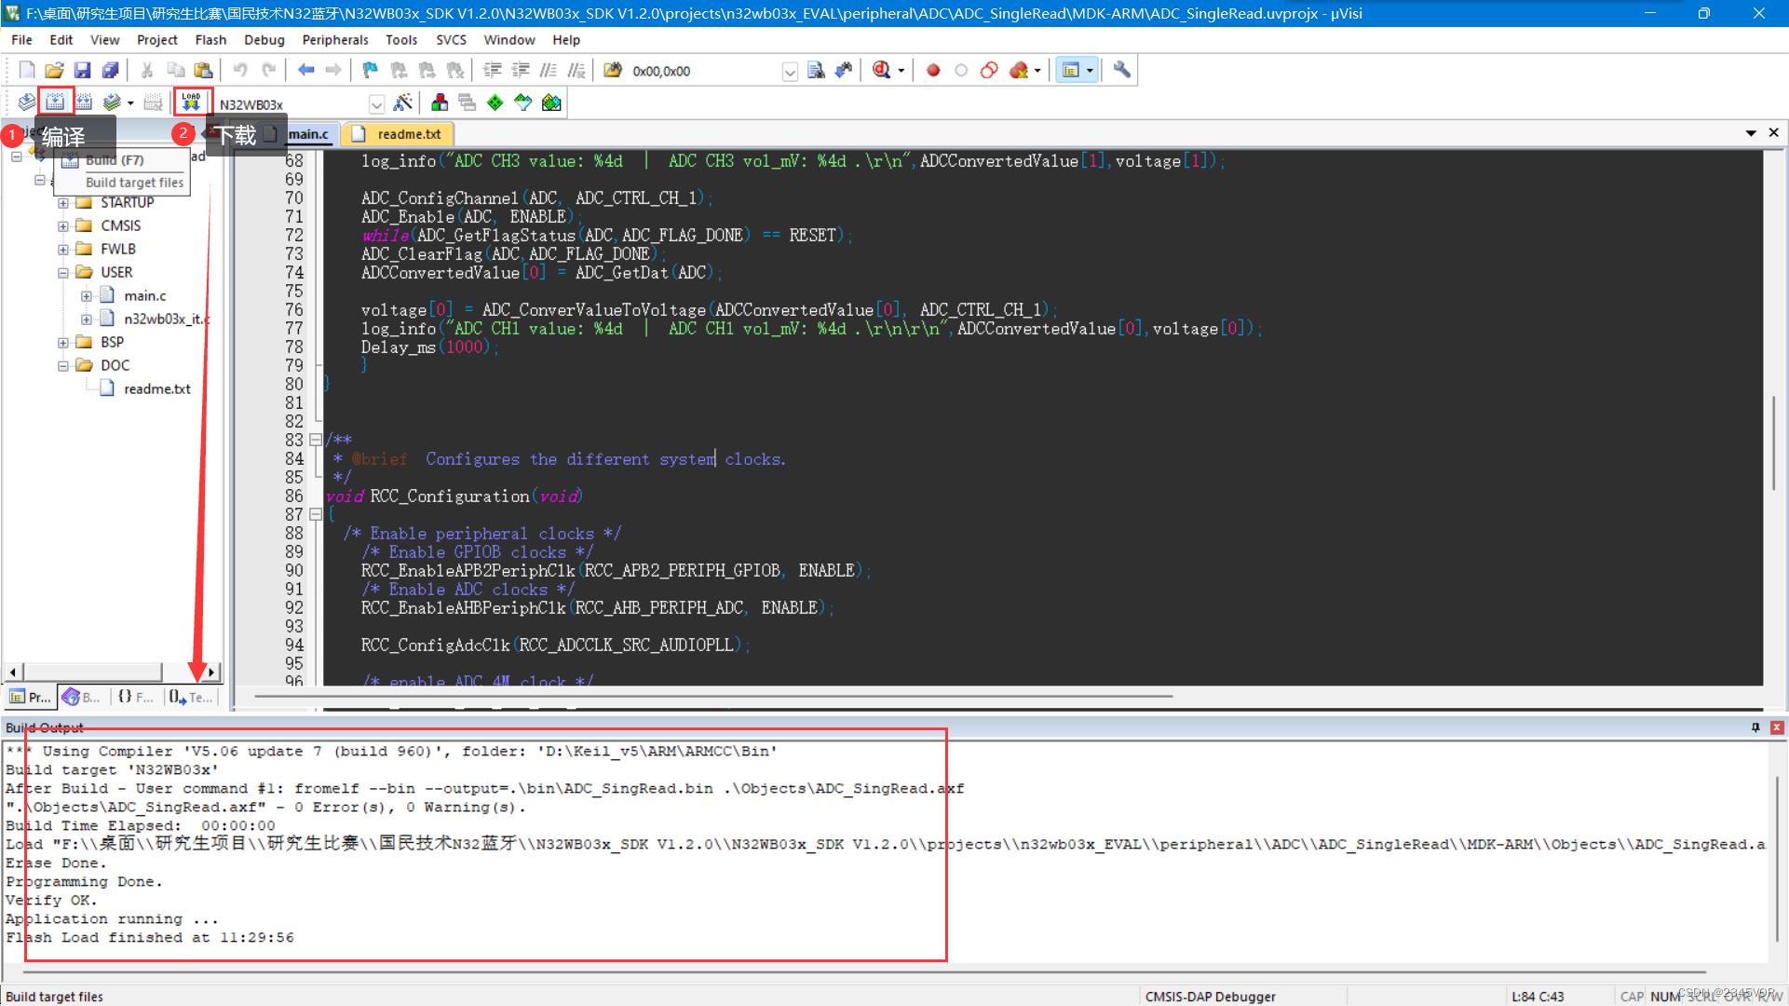The width and height of the screenshot is (1789, 1006).
Task: Insert a breakpoint using the red dot icon
Action: pyautogui.click(x=933, y=70)
